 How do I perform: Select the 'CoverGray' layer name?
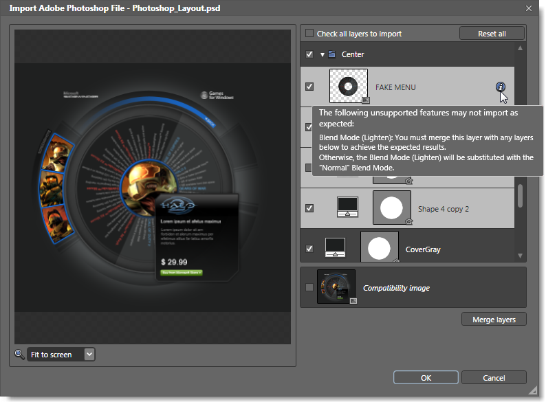pos(423,249)
